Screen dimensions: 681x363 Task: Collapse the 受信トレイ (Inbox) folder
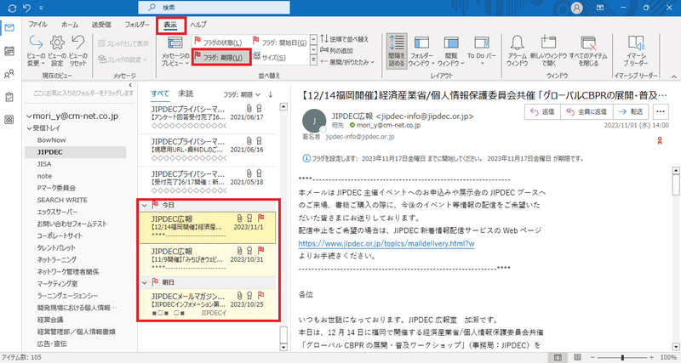click(29, 128)
